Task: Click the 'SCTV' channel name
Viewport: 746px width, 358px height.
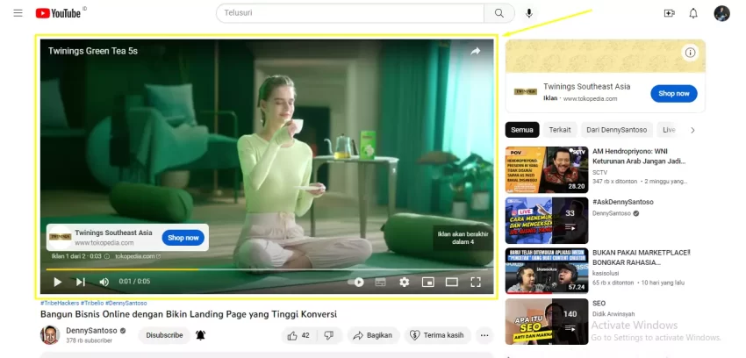Action: click(600, 173)
